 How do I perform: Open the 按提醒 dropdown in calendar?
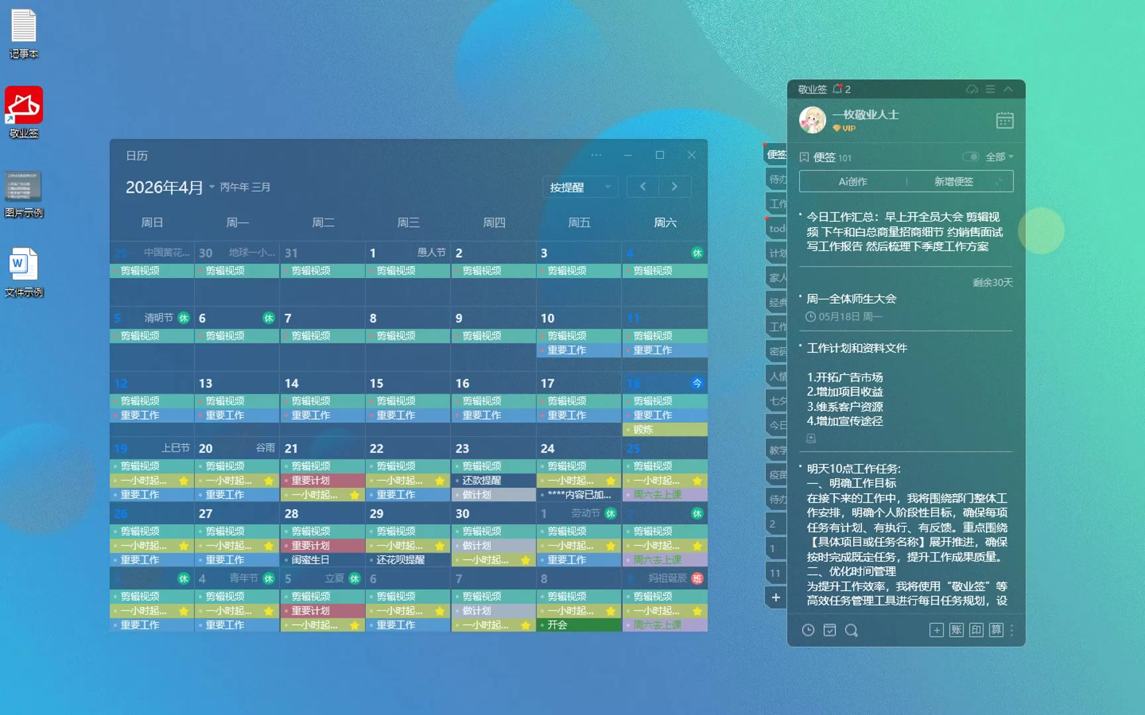tap(580, 187)
